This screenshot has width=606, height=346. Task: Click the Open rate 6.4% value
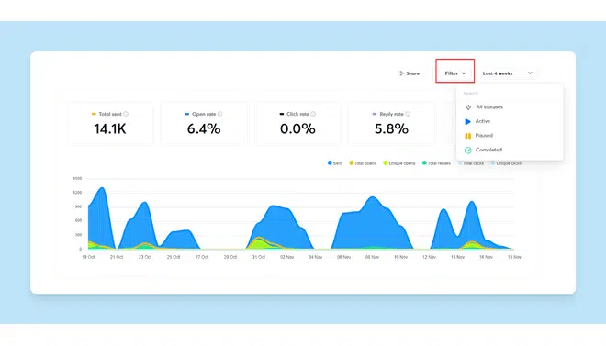[x=204, y=129]
